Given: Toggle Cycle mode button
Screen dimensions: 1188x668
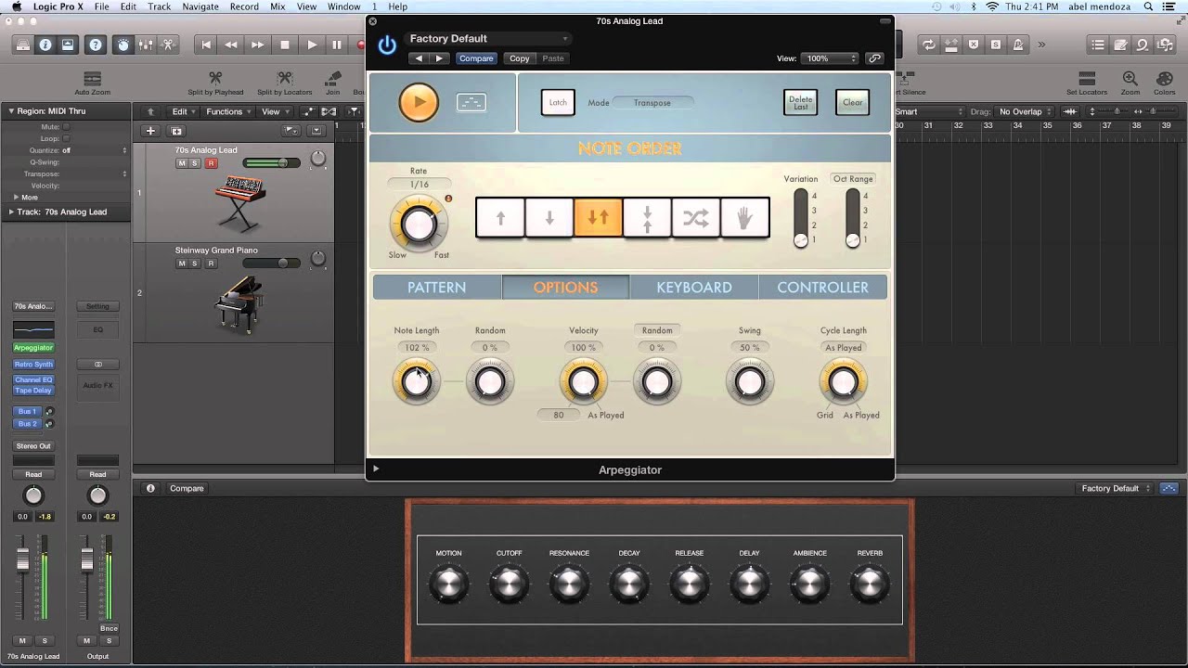Looking at the screenshot, I should (x=928, y=45).
